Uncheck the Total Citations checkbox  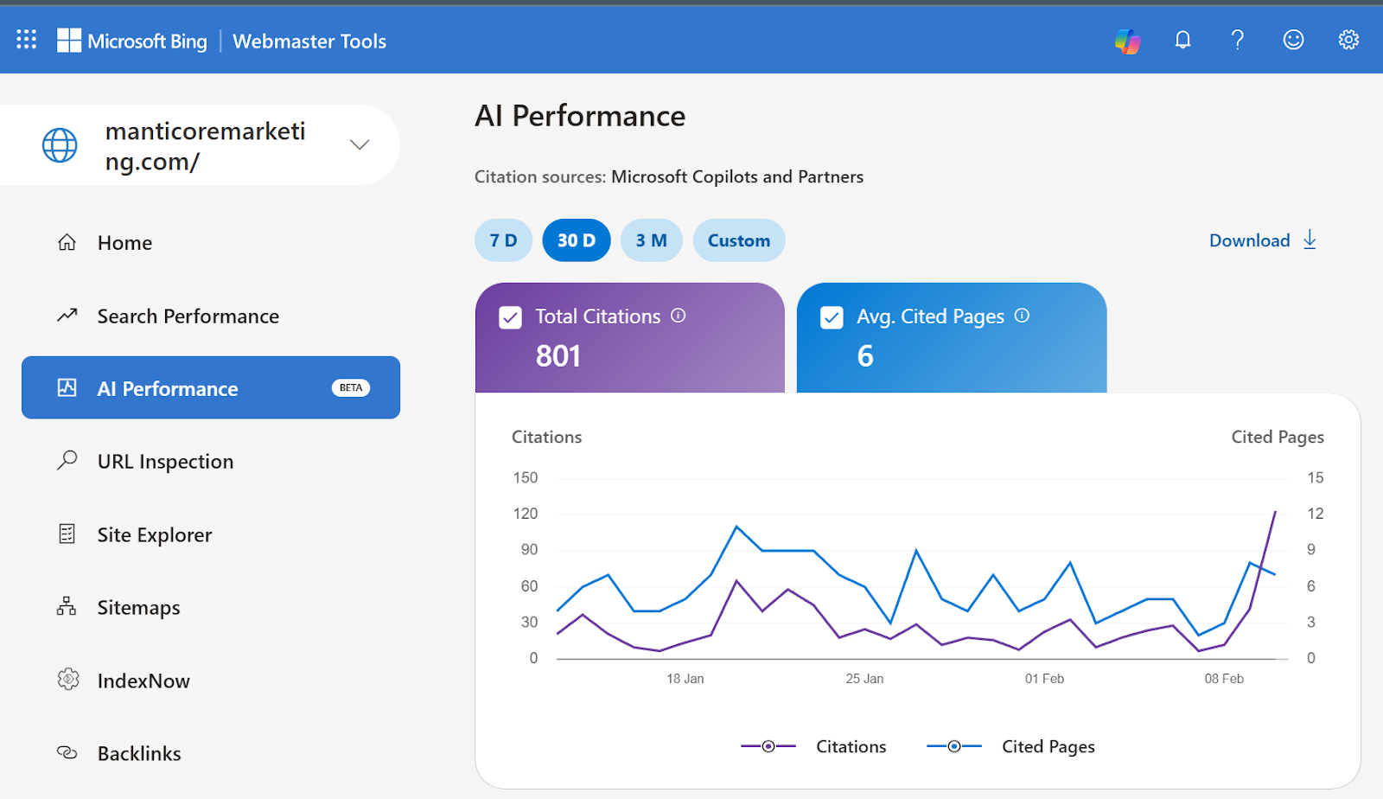pos(510,317)
